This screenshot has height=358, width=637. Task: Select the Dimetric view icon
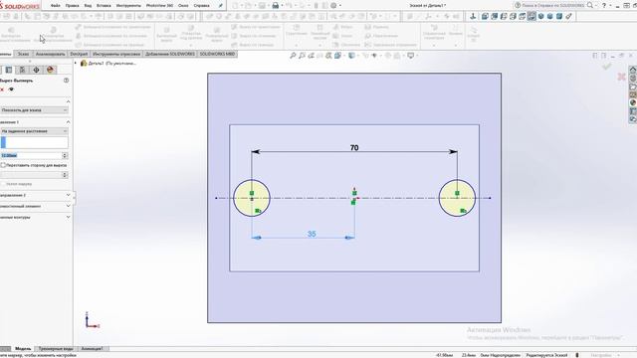559,16
